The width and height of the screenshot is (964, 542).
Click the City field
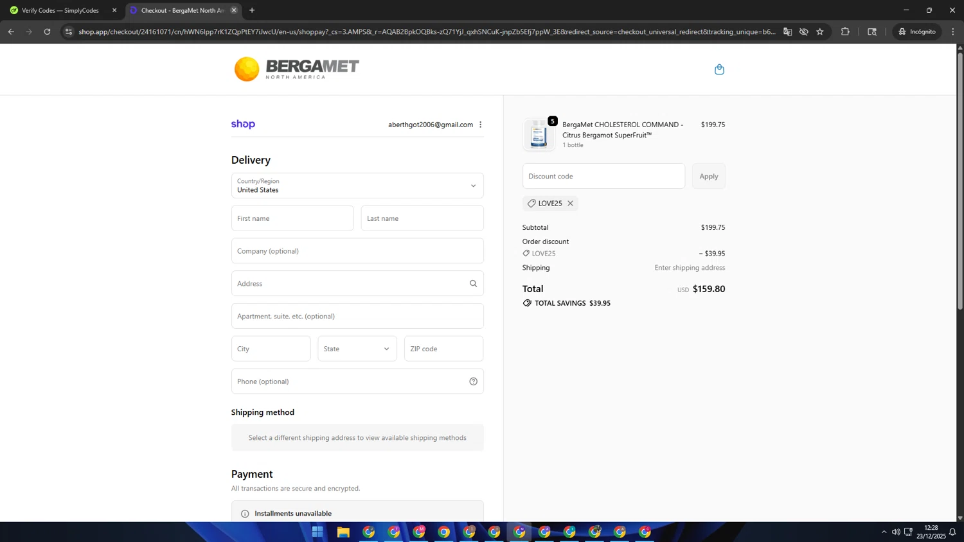click(x=271, y=349)
